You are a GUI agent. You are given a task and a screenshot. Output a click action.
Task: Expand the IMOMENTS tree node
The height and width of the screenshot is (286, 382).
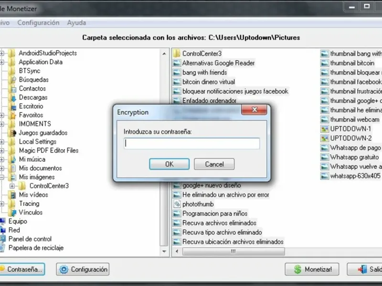pos(2,124)
